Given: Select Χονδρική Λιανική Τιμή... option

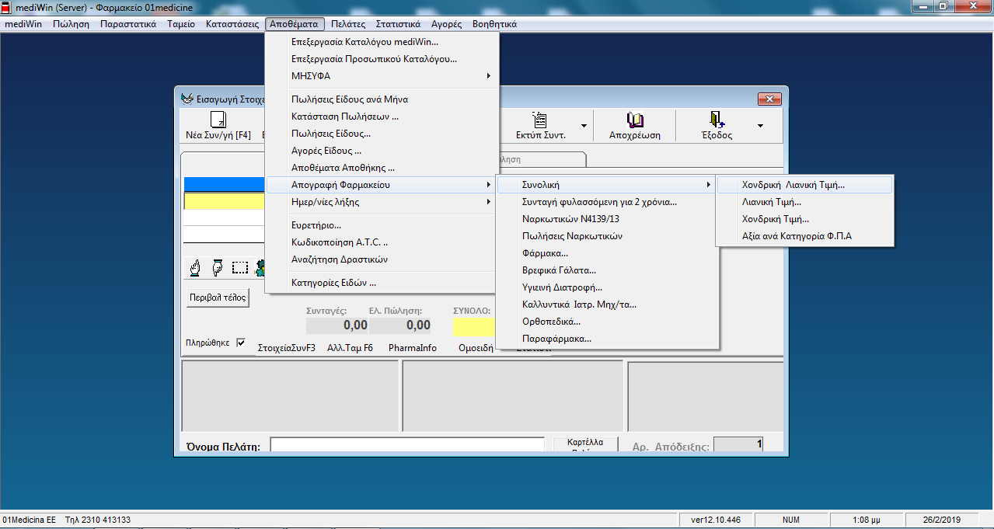Looking at the screenshot, I should (x=804, y=185).
